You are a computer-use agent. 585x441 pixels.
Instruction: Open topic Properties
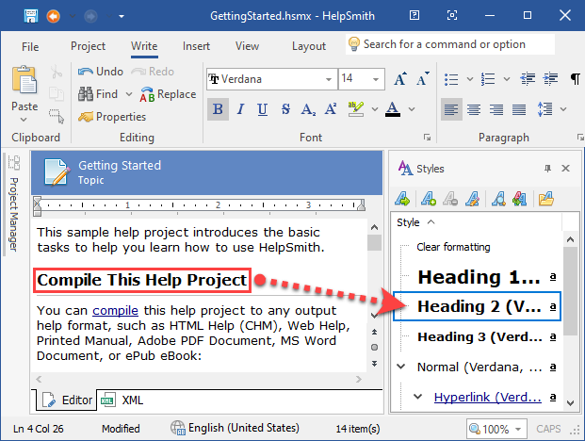click(x=112, y=117)
